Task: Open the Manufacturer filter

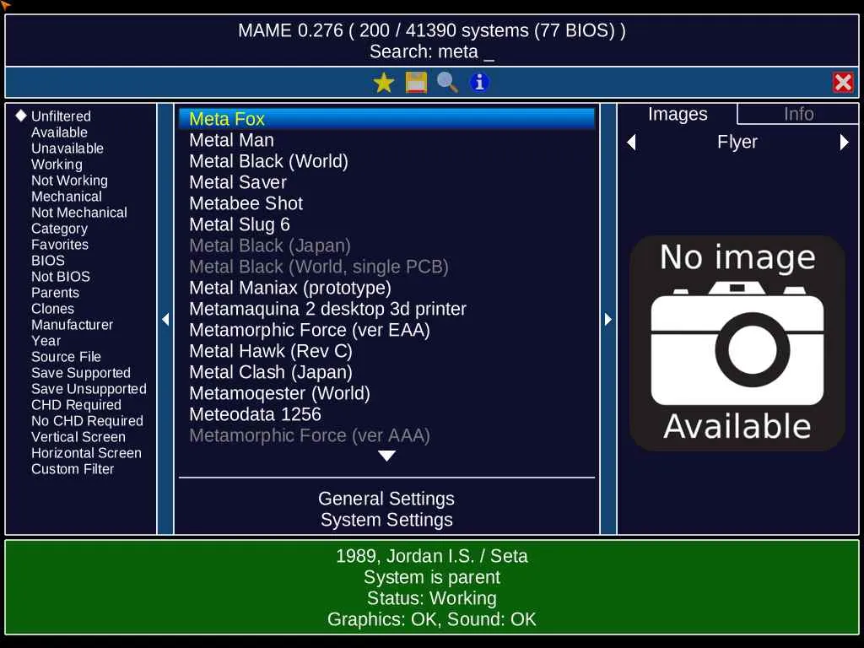Action: point(73,325)
